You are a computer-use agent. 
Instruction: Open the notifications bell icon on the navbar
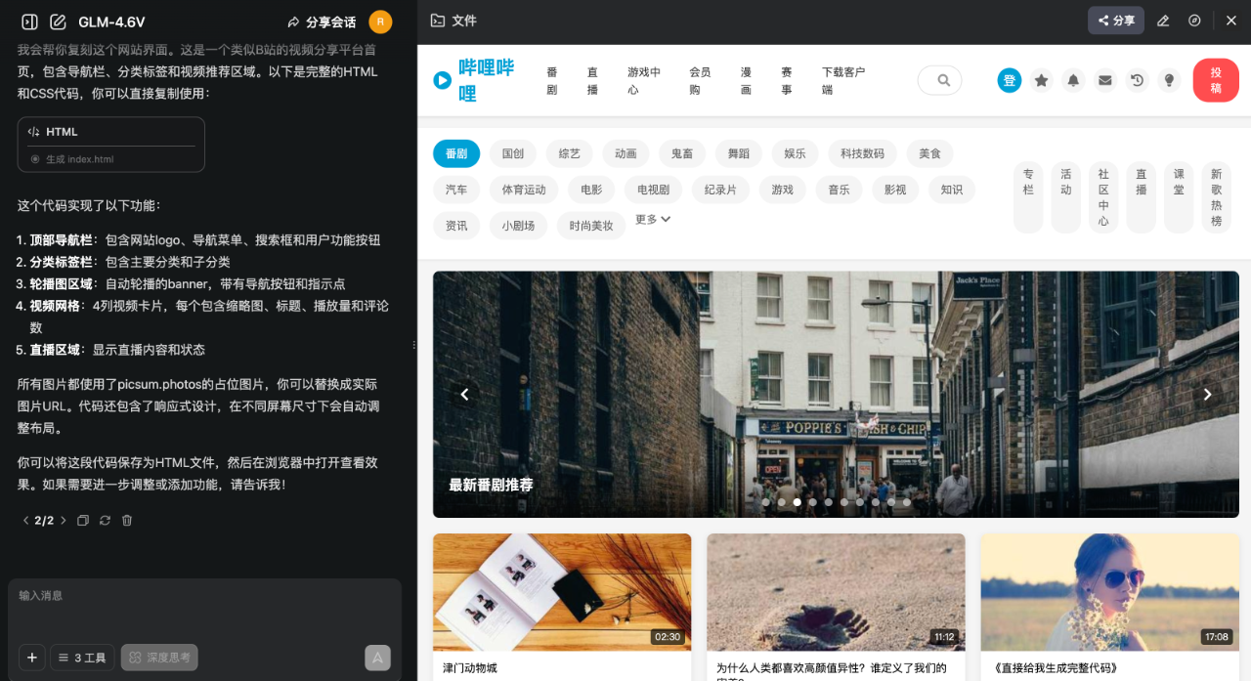[x=1072, y=80]
